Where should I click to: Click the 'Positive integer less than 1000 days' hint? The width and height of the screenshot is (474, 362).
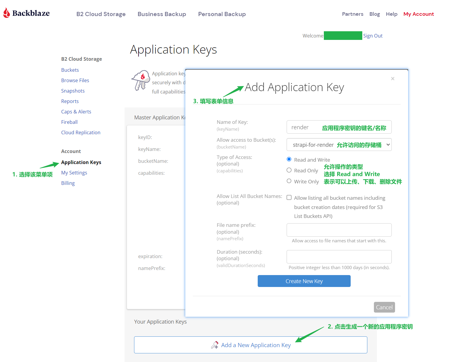pyautogui.click(x=339, y=268)
